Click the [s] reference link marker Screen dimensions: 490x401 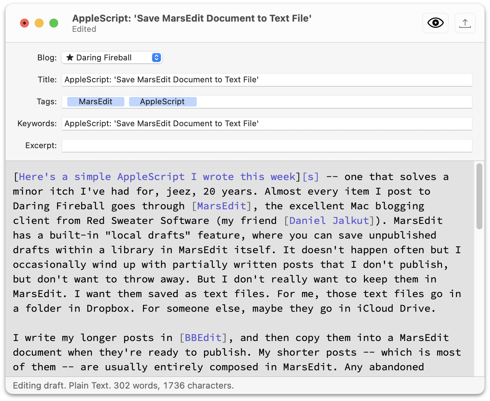coord(310,177)
